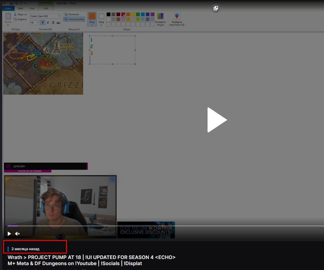Click the Klipp ut scissors button
This screenshot has width=324, height=270.
pyautogui.click(x=20, y=14)
